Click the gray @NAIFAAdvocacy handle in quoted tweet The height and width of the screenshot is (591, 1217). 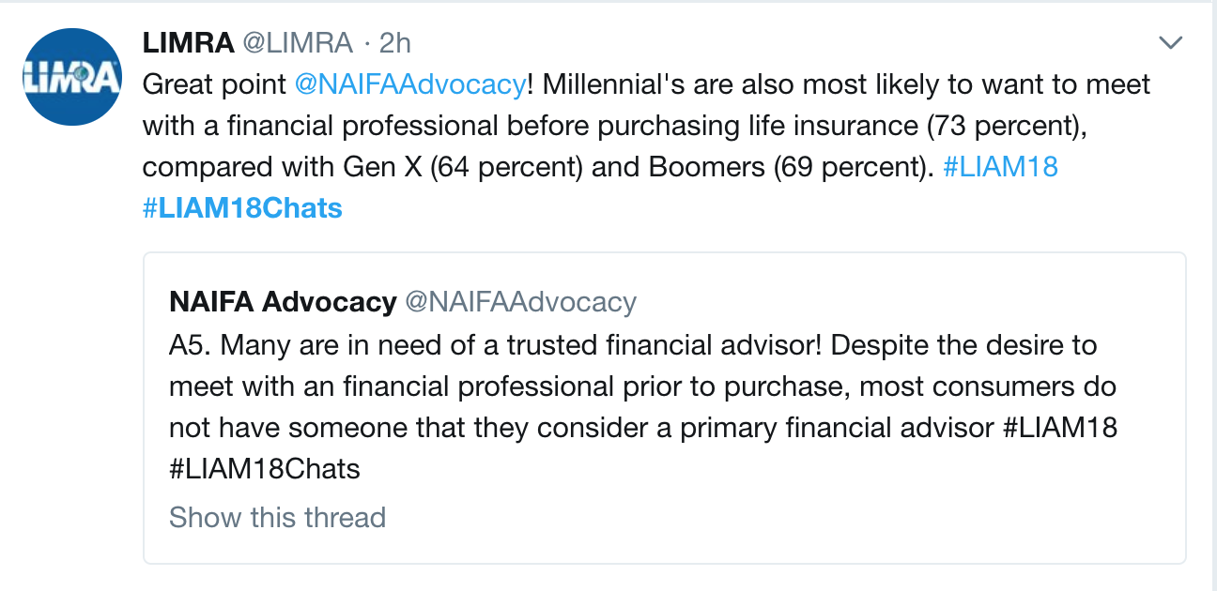click(x=520, y=301)
